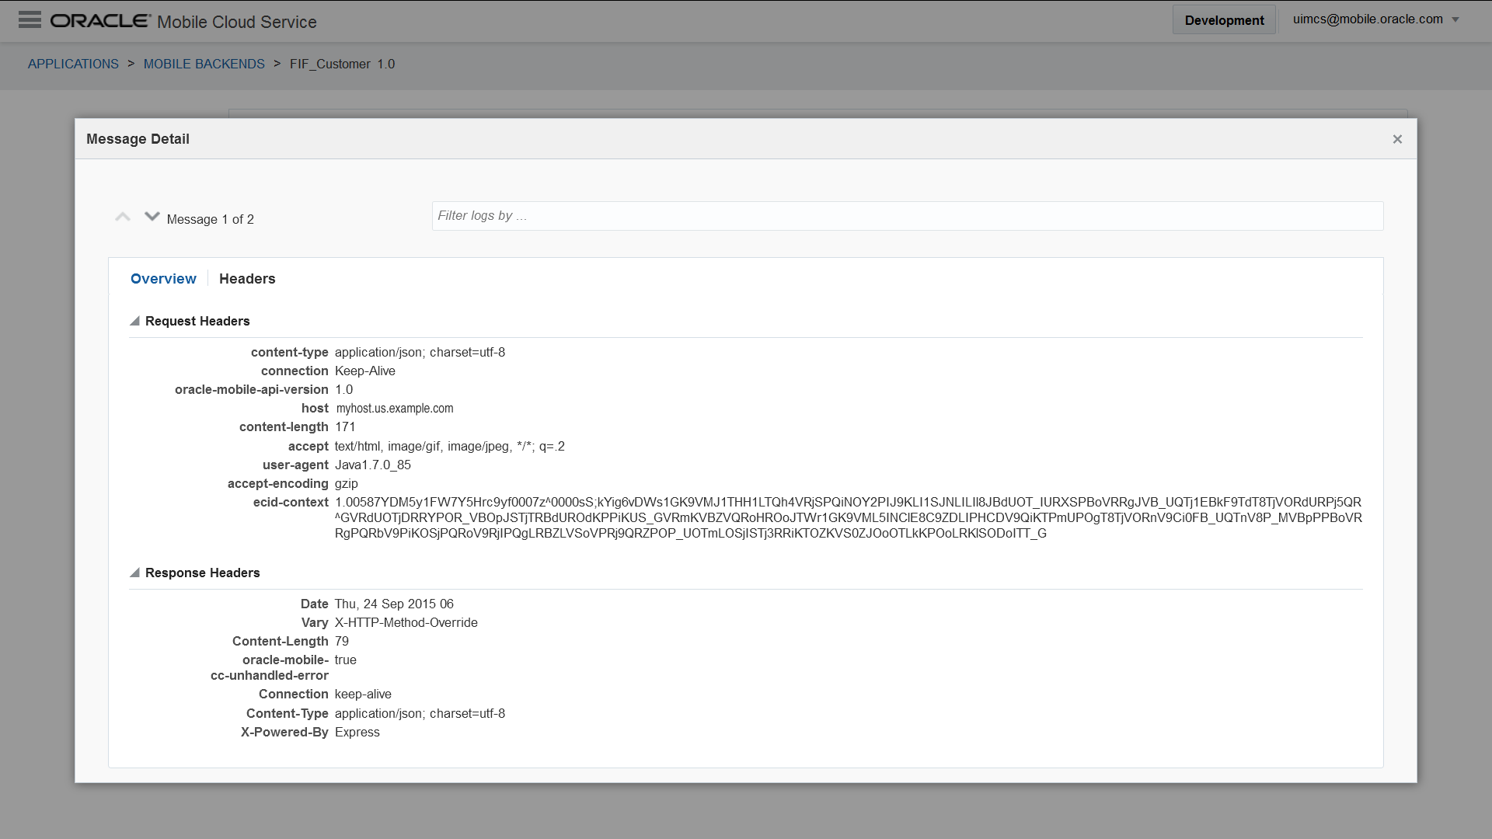Click the long ecid-context header value
The width and height of the screenshot is (1492, 839).
coord(847,517)
